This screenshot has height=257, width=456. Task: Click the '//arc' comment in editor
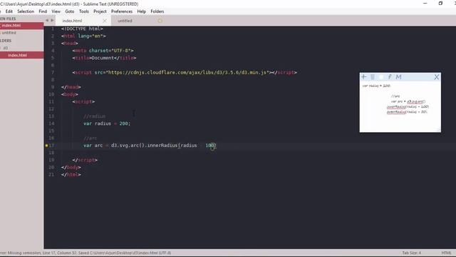[x=90, y=138]
